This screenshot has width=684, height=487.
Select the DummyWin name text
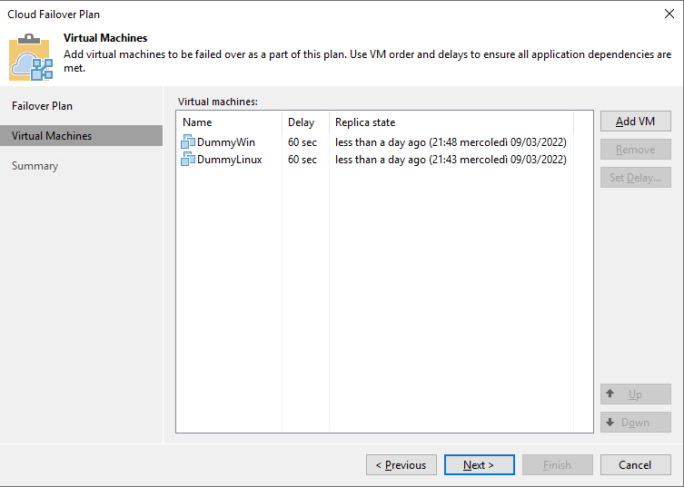coord(226,142)
